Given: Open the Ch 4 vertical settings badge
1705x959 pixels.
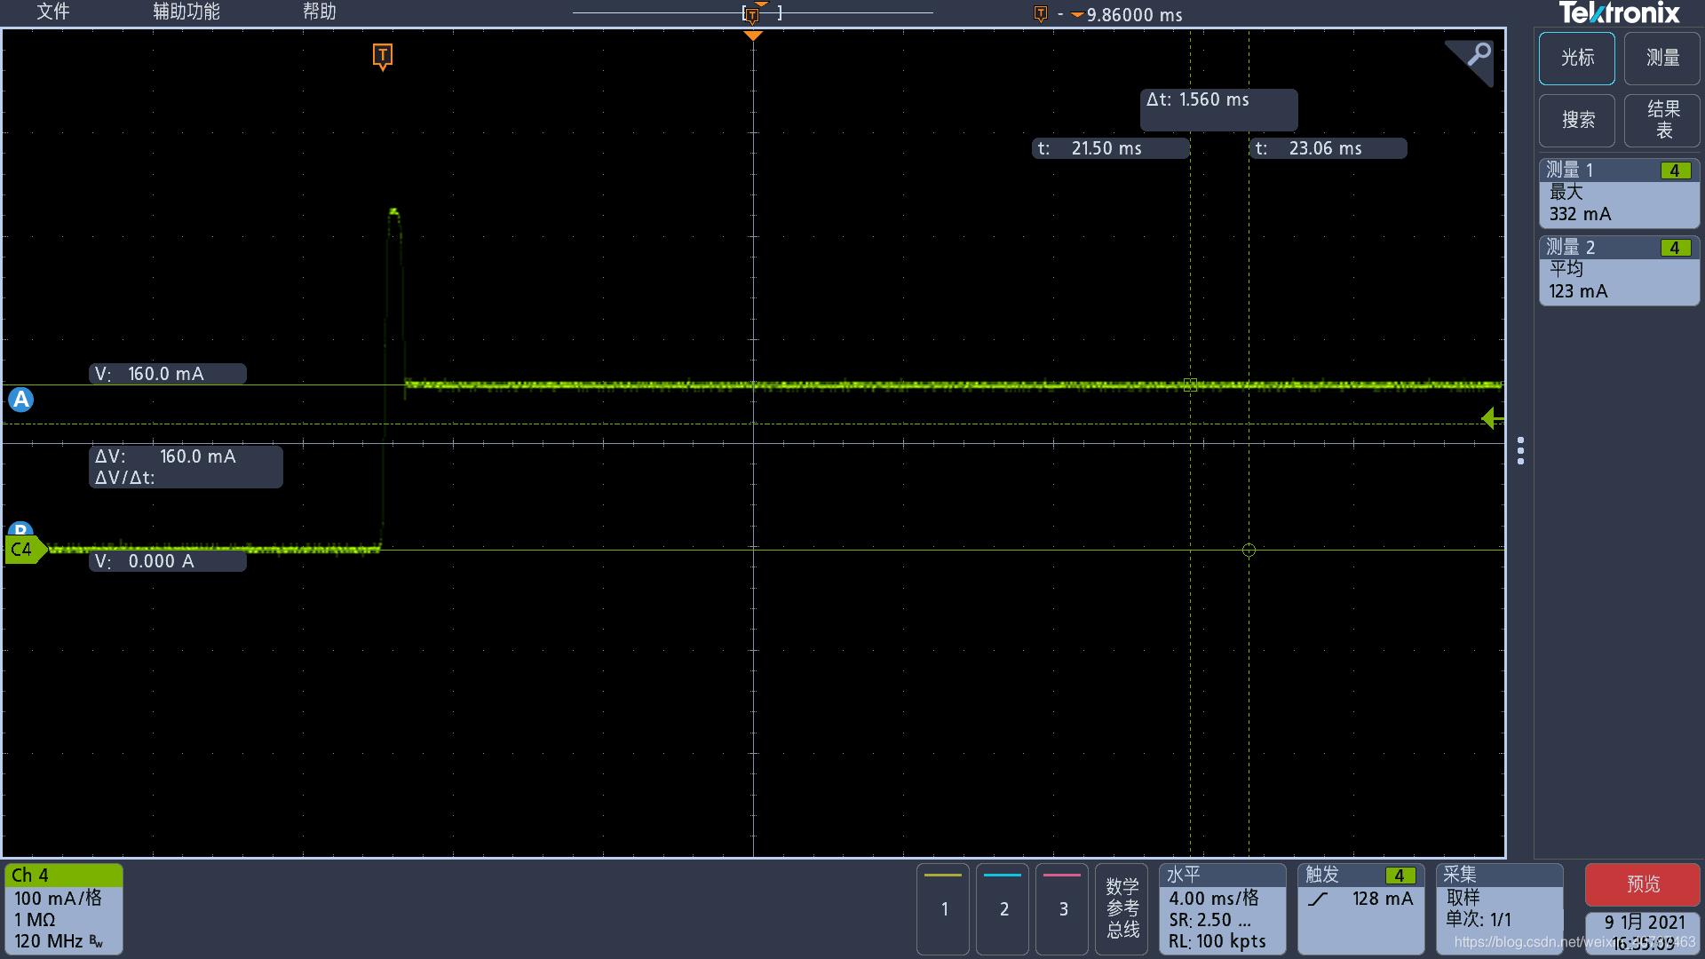Looking at the screenshot, I should (x=64, y=907).
